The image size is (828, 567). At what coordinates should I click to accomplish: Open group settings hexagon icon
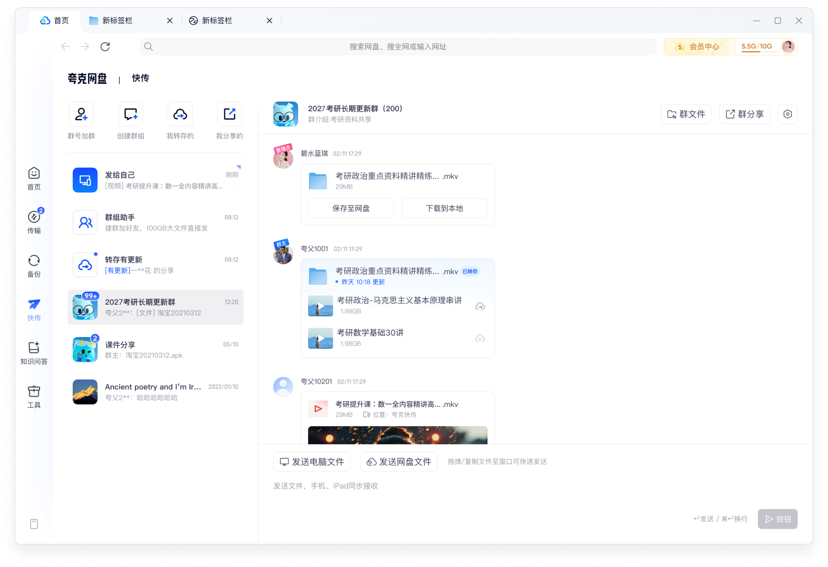(x=788, y=114)
